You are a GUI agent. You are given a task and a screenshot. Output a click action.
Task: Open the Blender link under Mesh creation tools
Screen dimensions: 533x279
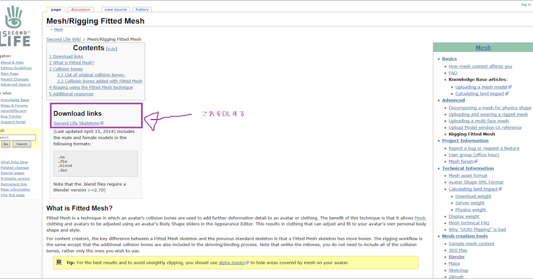tap(457, 257)
